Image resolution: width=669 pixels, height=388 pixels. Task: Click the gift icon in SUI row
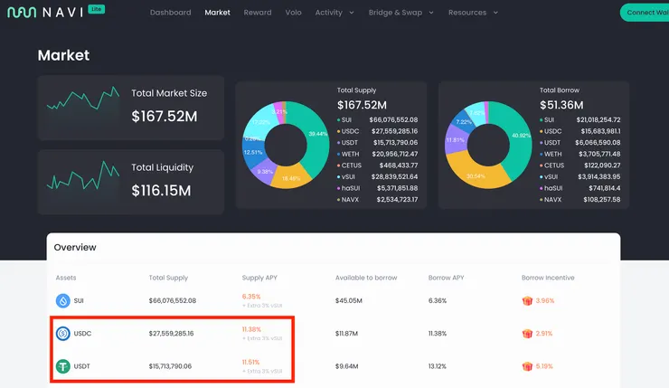(527, 300)
